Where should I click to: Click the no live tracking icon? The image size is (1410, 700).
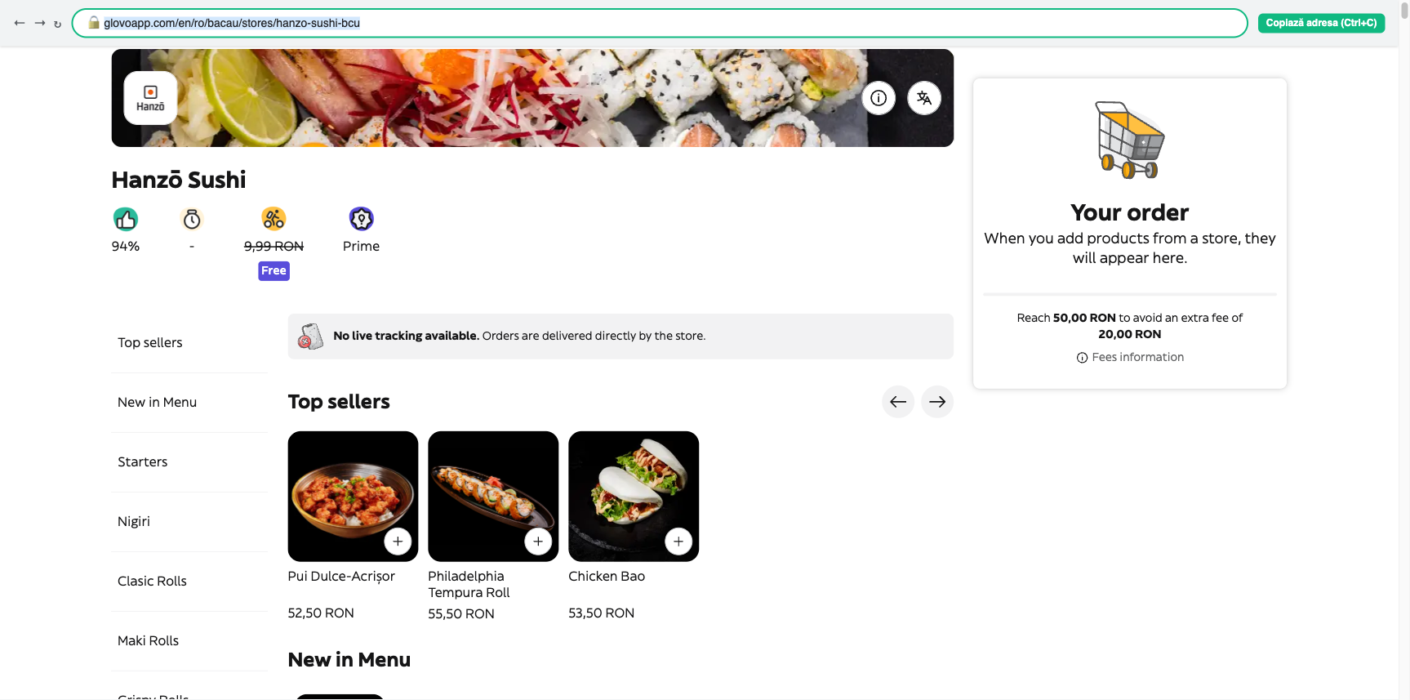(x=310, y=337)
